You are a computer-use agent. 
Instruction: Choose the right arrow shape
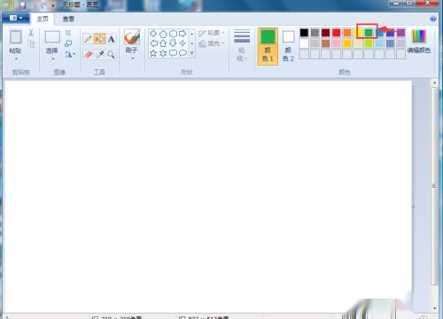(183, 34)
